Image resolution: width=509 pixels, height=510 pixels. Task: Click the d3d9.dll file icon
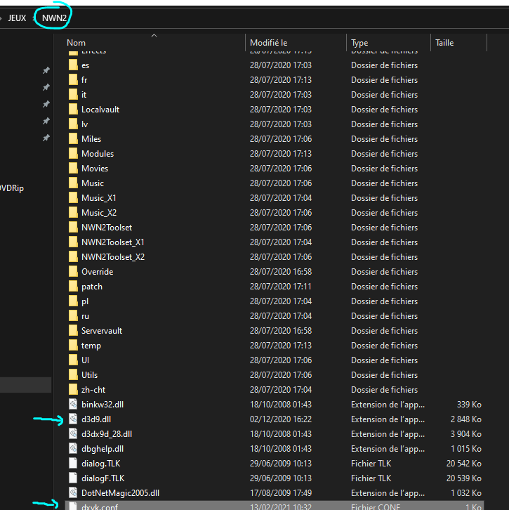pyautogui.click(x=74, y=419)
